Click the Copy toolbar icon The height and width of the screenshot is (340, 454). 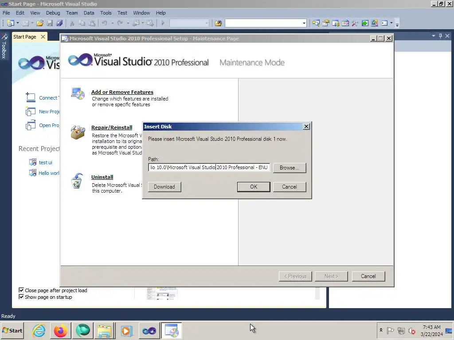click(82, 23)
